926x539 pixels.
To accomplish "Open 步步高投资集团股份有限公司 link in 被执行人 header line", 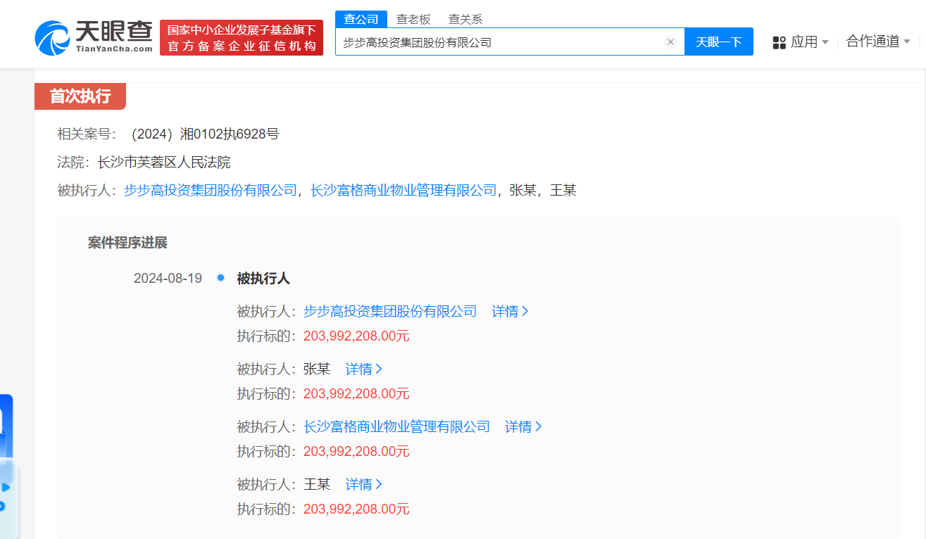I will point(211,190).
